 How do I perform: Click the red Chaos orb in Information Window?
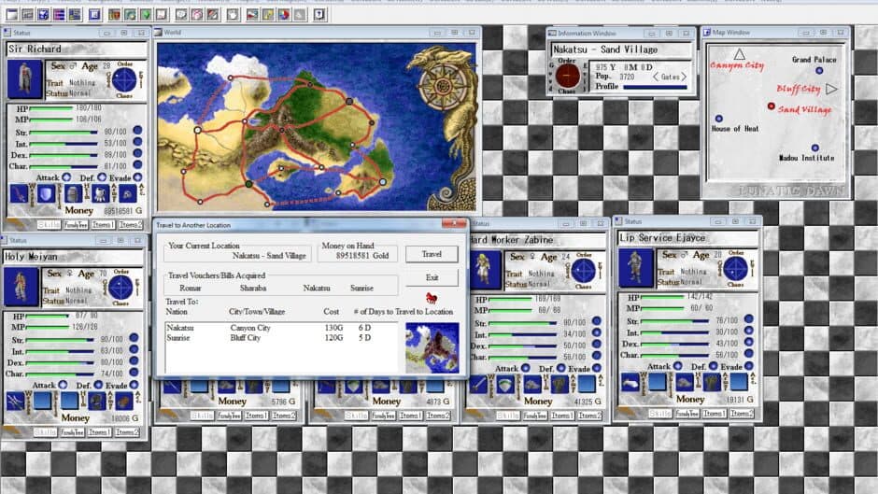pyautogui.click(x=567, y=75)
